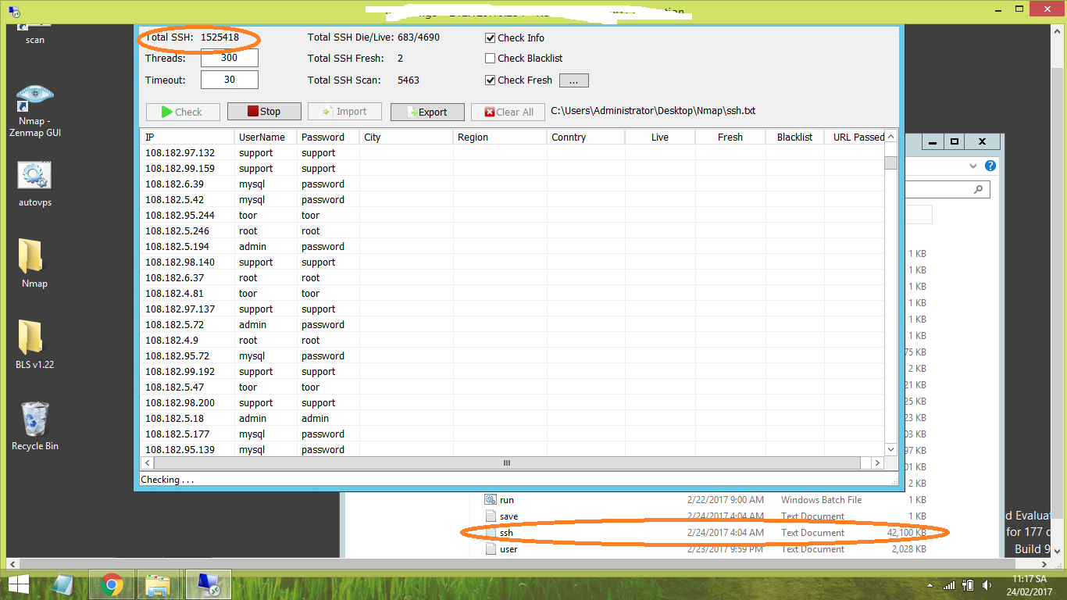Select the save text file icon in Explorer
The height and width of the screenshot is (600, 1067).
click(x=491, y=516)
